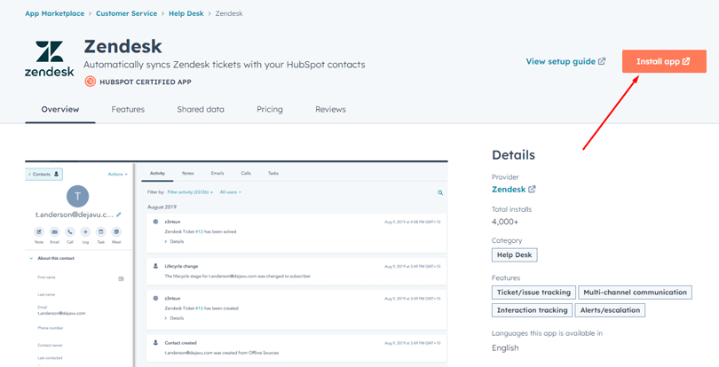Screen dimensions: 719x367
Task: Click the Call icon in contact panel
Action: coord(70,232)
